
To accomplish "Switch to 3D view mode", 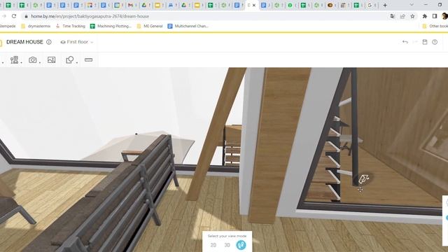I will [x=227, y=245].
